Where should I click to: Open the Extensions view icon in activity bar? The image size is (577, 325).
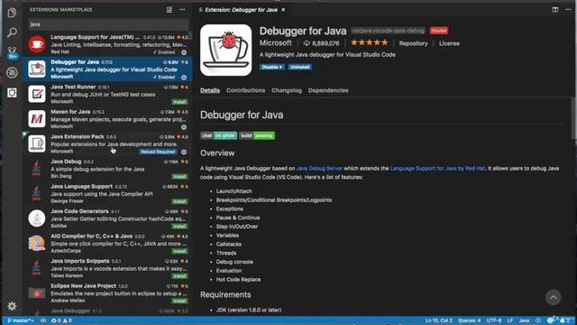12,92
